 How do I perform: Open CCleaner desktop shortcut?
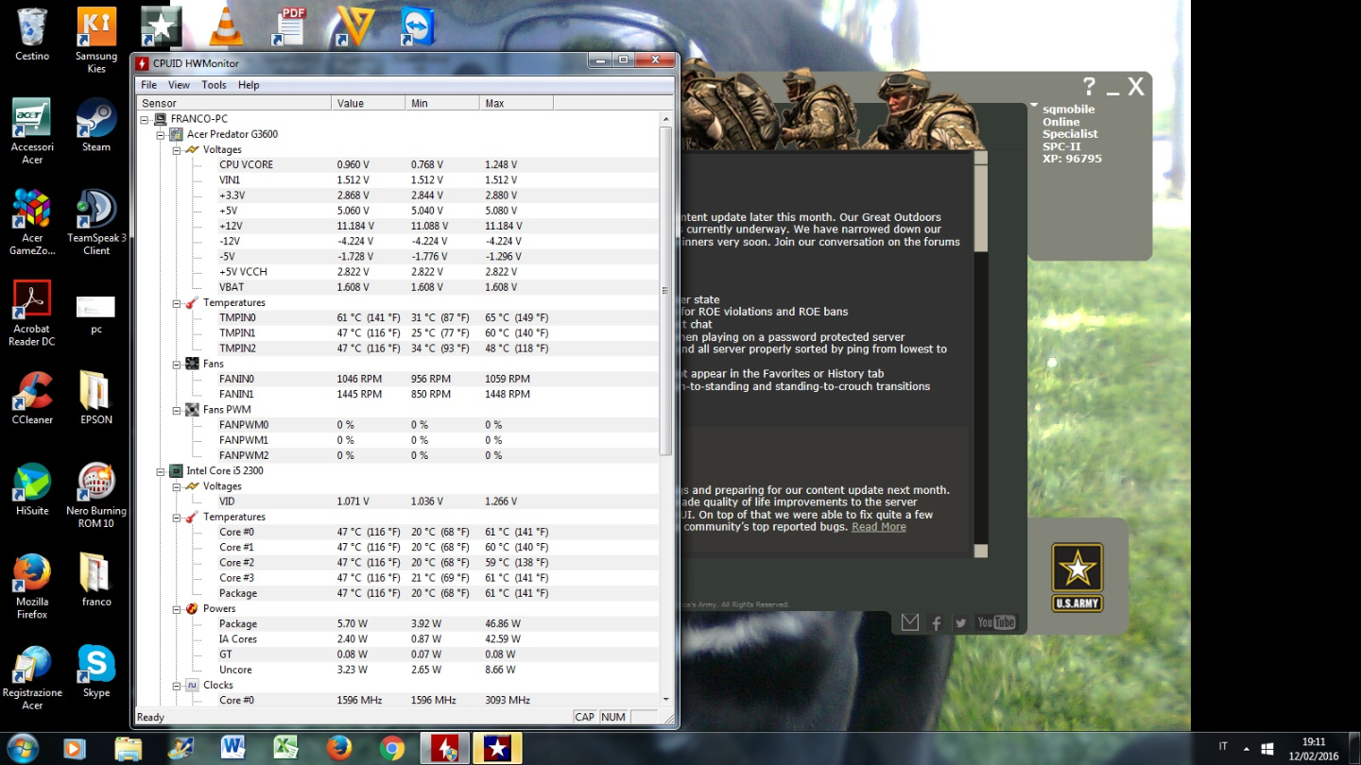[x=32, y=398]
